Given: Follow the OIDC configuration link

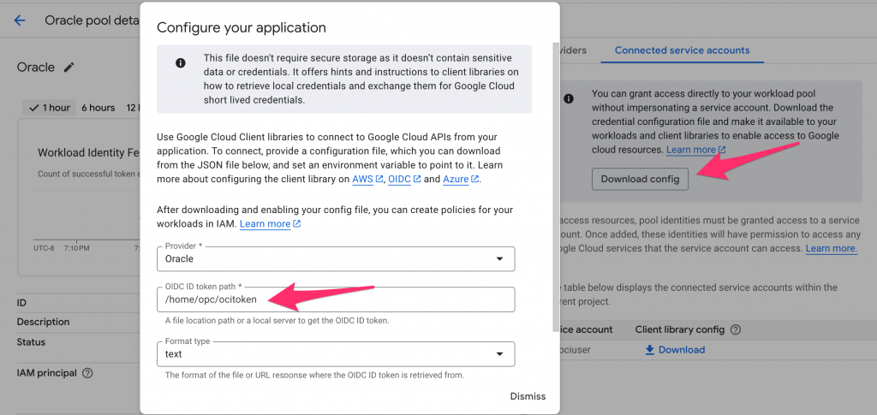Looking at the screenshot, I should [x=399, y=179].
